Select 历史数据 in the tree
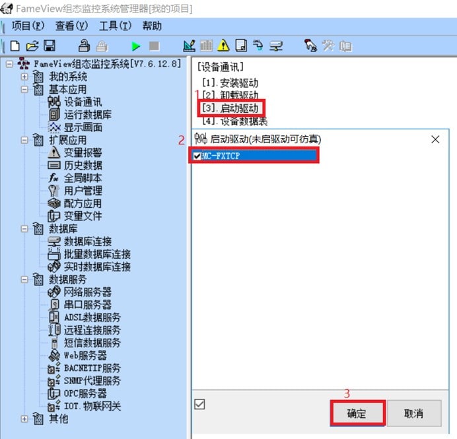The image size is (457, 439). pos(83,166)
